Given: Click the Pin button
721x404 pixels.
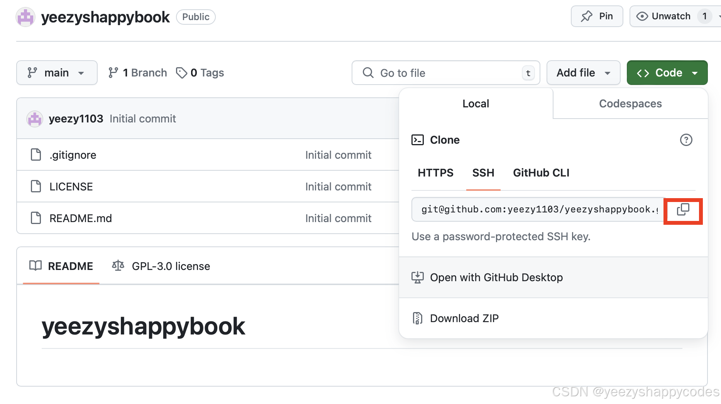Looking at the screenshot, I should (x=597, y=16).
